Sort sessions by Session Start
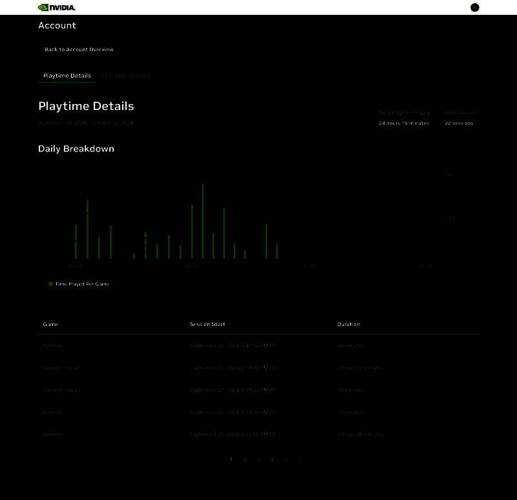The image size is (517, 500). (207, 324)
